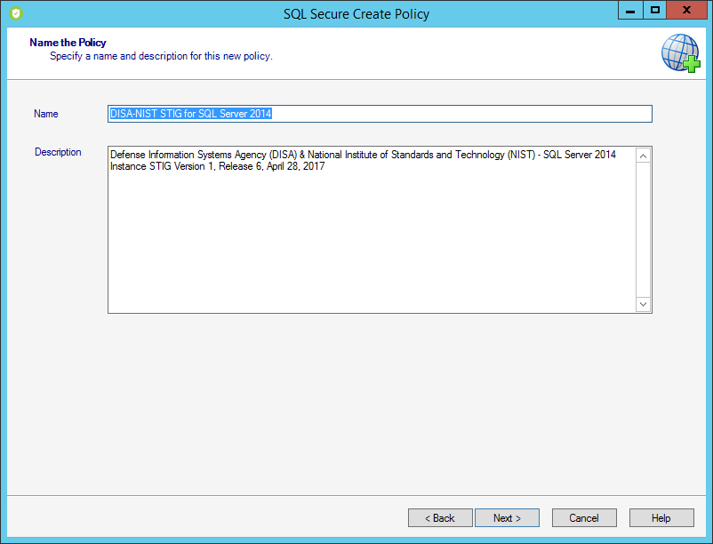
Task: Click the "Name" field label
Action: tap(46, 114)
